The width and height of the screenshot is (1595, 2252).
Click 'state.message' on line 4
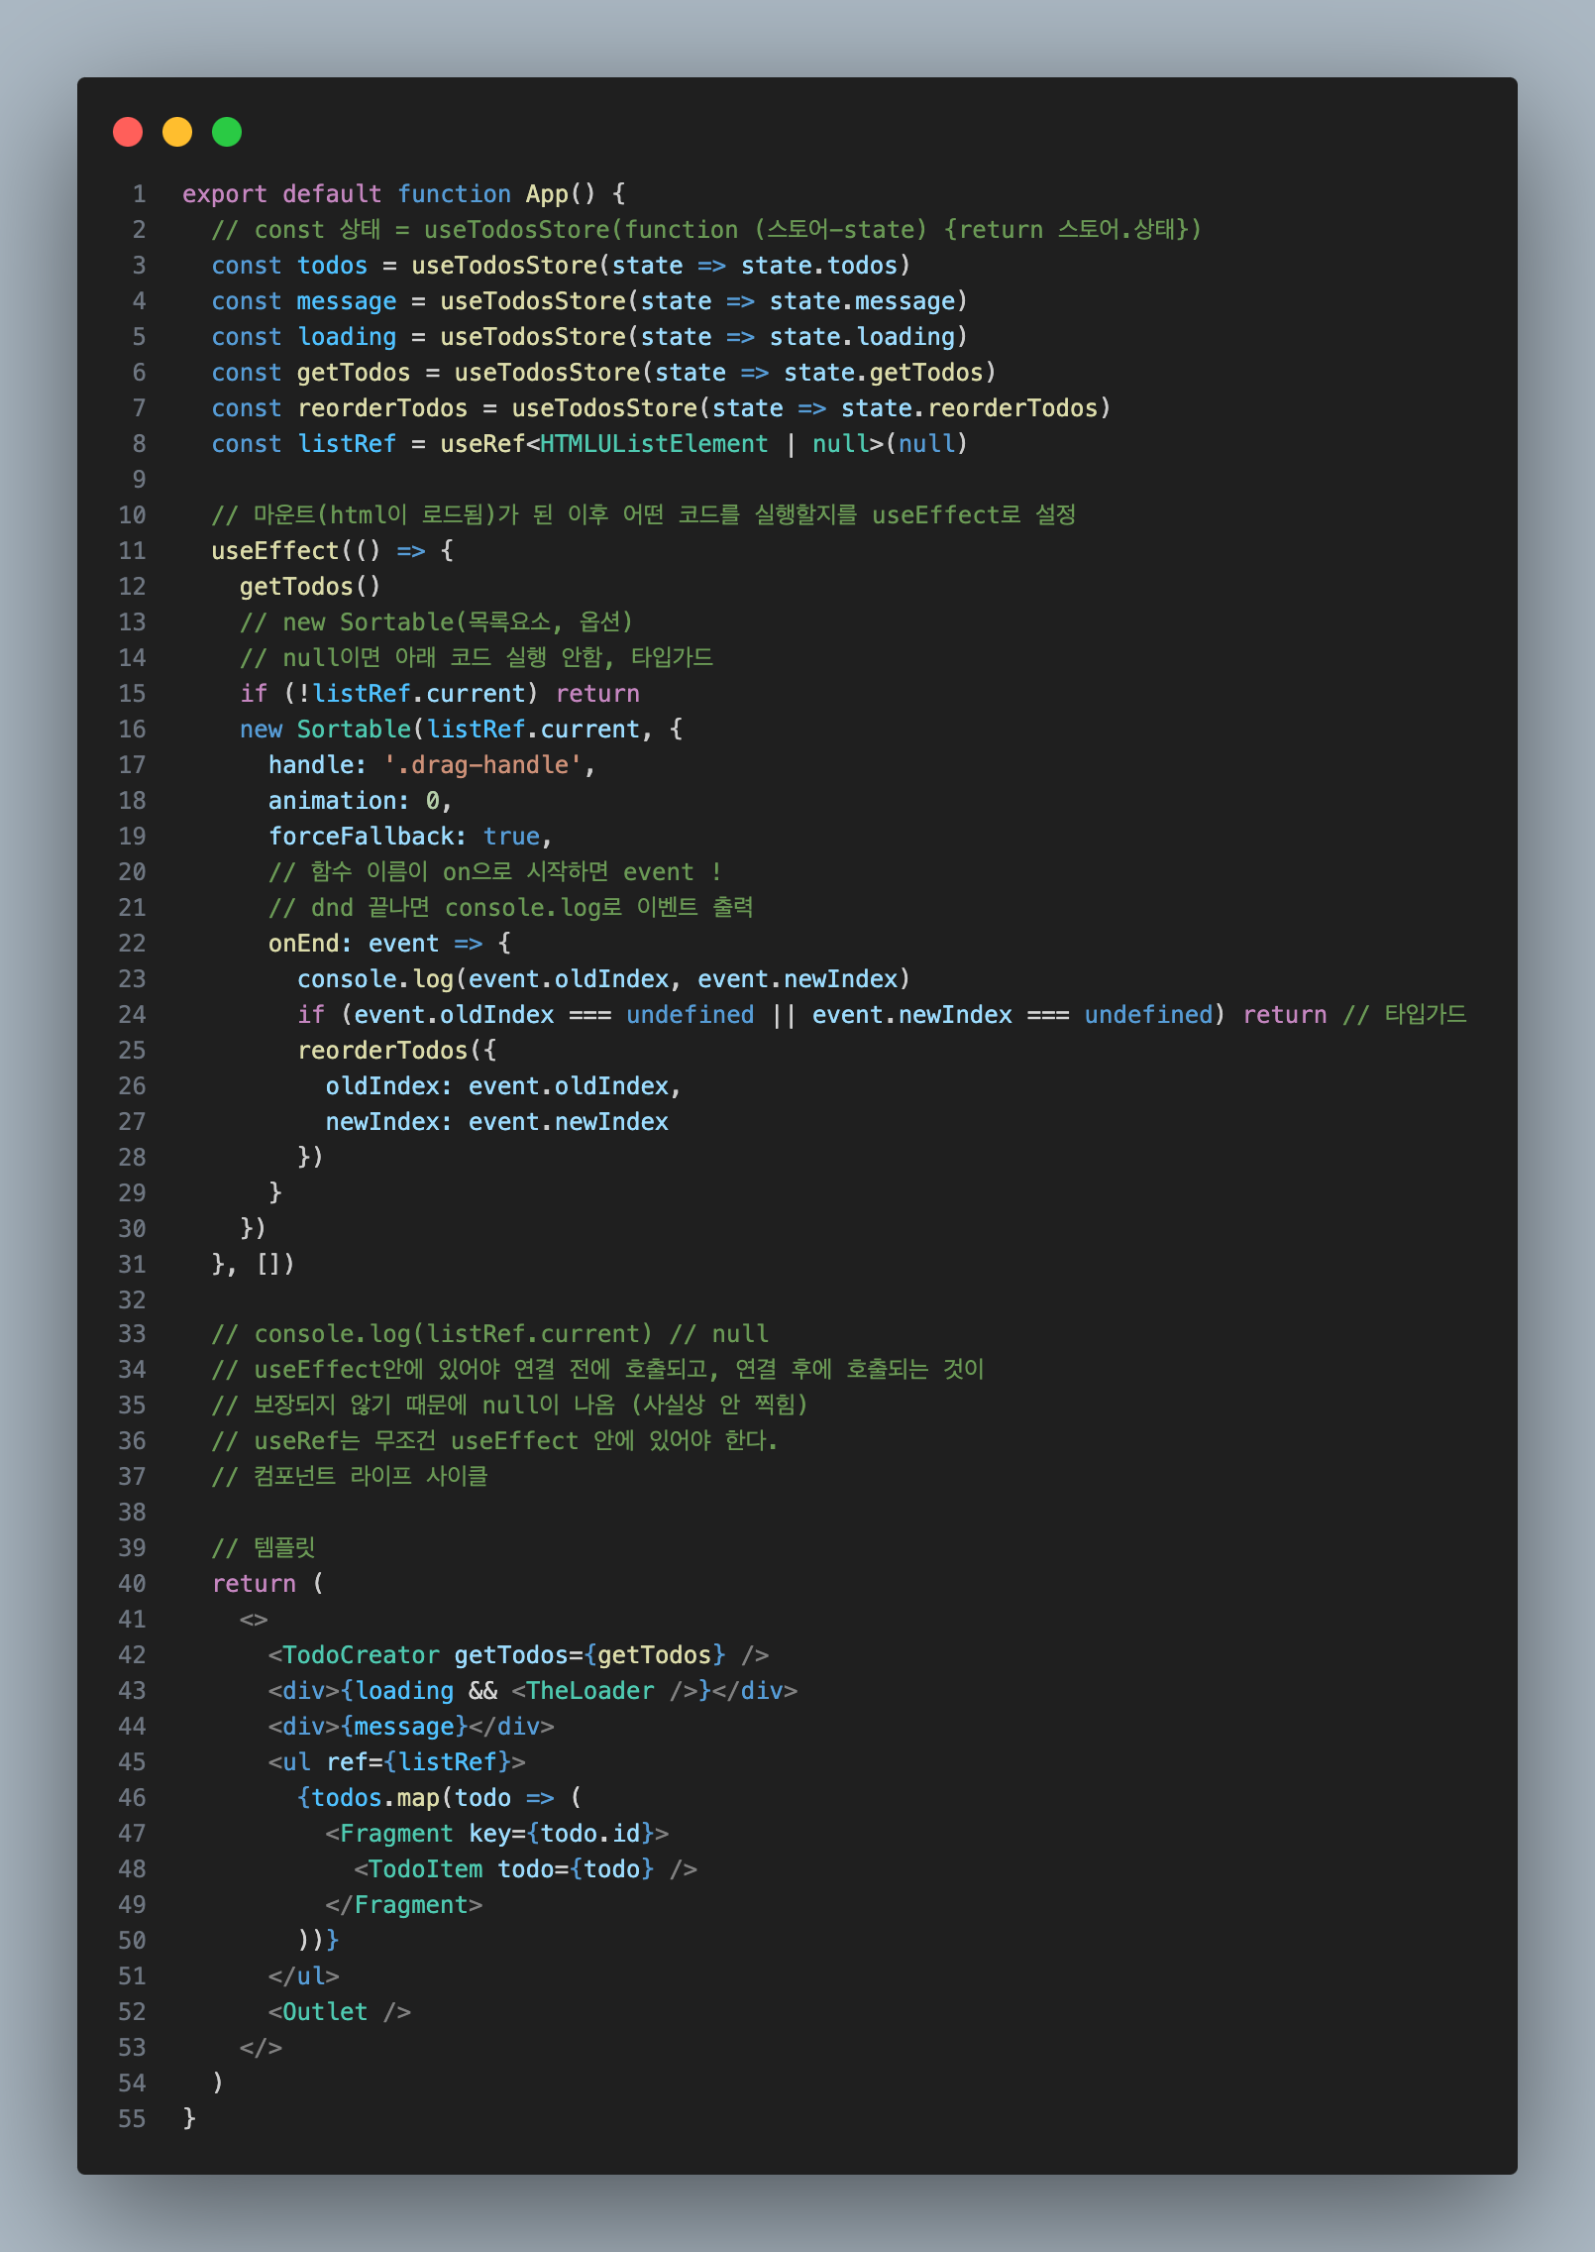(x=862, y=301)
